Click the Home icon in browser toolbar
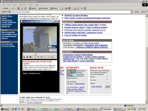Viewport: 148px width, 111px height. tap(25, 8)
